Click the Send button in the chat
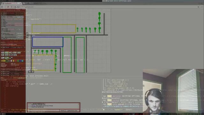This screenshot has width=204, height=115. pyautogui.click(x=62, y=111)
